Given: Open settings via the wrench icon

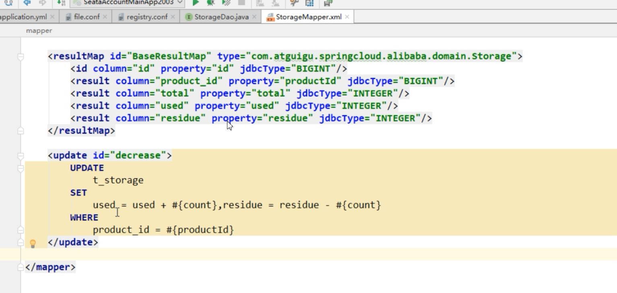Looking at the screenshot, I should tap(294, 3).
